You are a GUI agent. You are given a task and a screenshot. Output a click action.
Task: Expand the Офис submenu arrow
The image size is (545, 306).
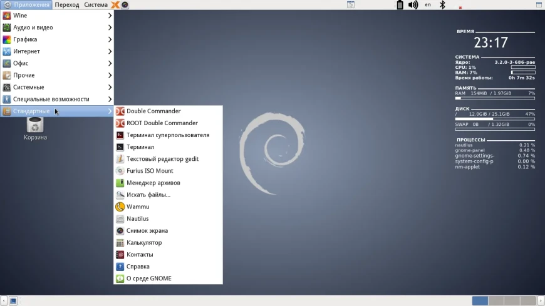[110, 63]
